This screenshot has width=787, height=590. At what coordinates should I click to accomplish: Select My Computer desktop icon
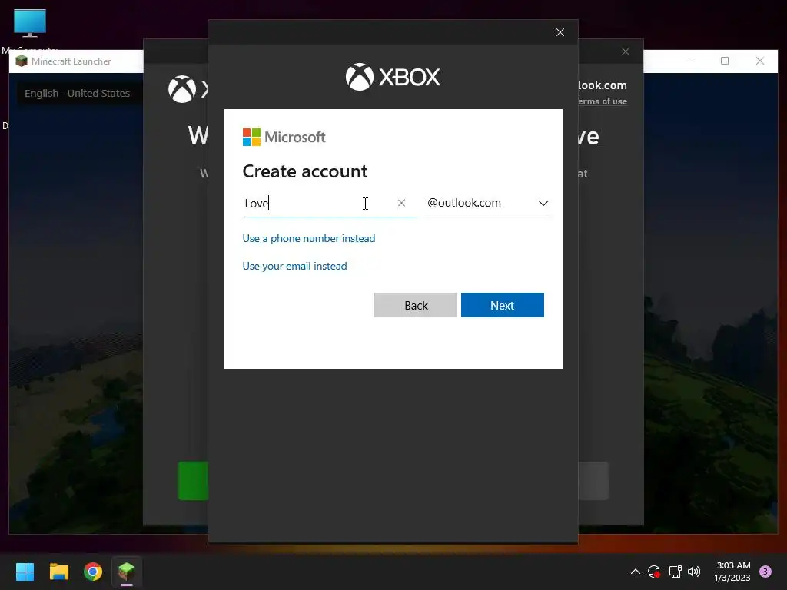coord(30,30)
